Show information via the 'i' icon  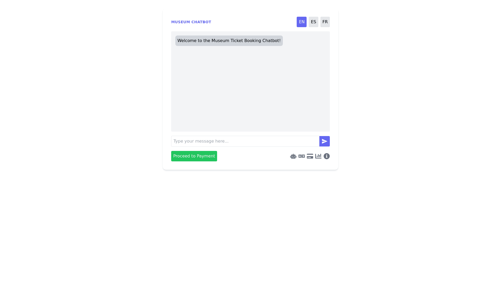tap(327, 156)
